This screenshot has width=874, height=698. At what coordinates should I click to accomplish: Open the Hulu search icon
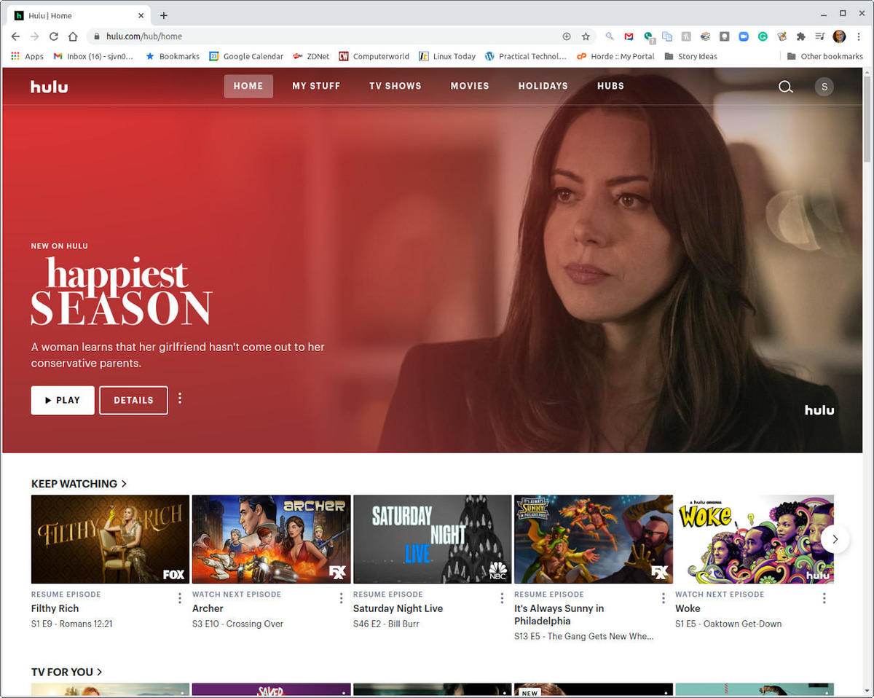coord(785,87)
